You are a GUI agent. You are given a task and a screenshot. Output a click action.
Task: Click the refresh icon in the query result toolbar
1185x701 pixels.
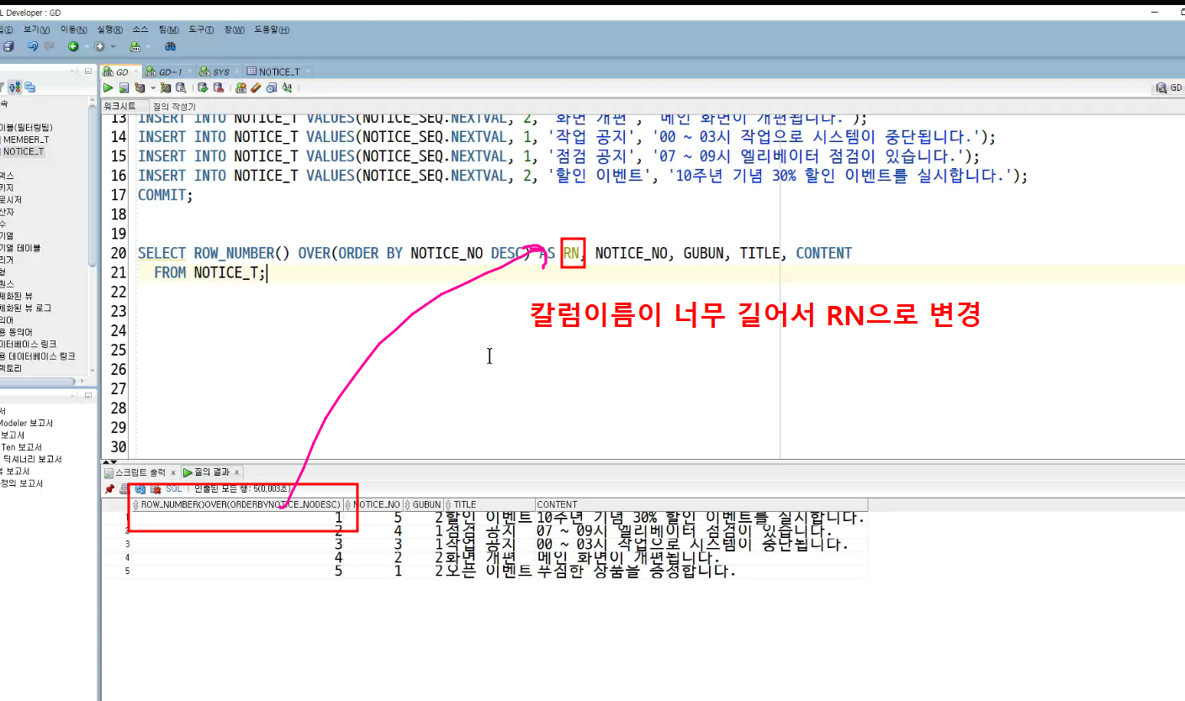click(x=140, y=488)
